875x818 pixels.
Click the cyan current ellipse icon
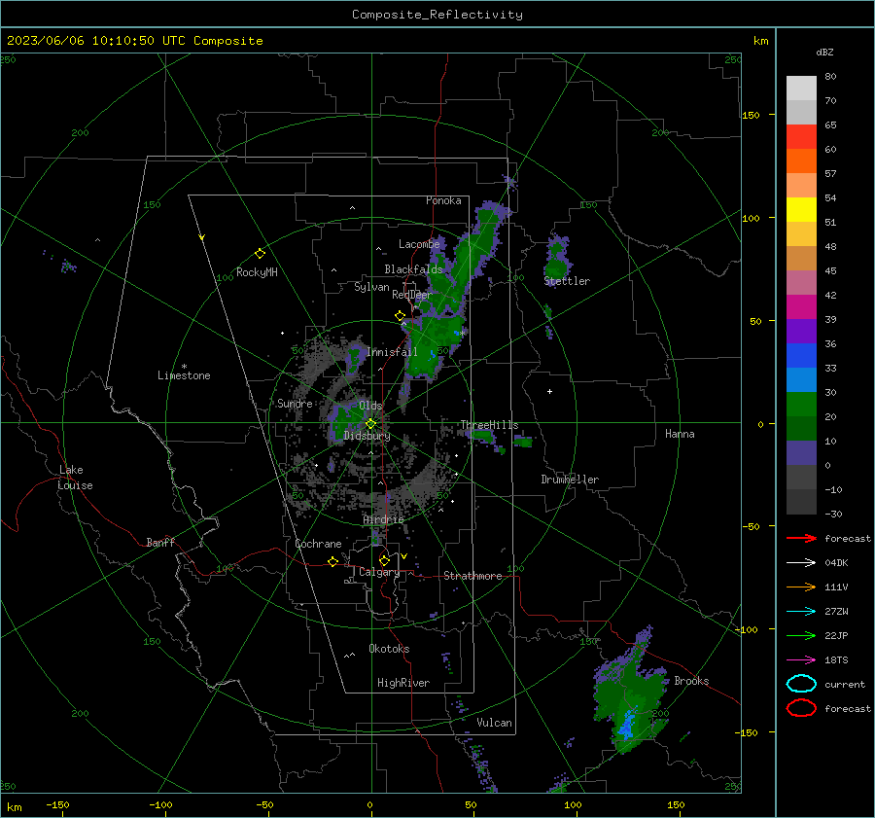coord(801,684)
